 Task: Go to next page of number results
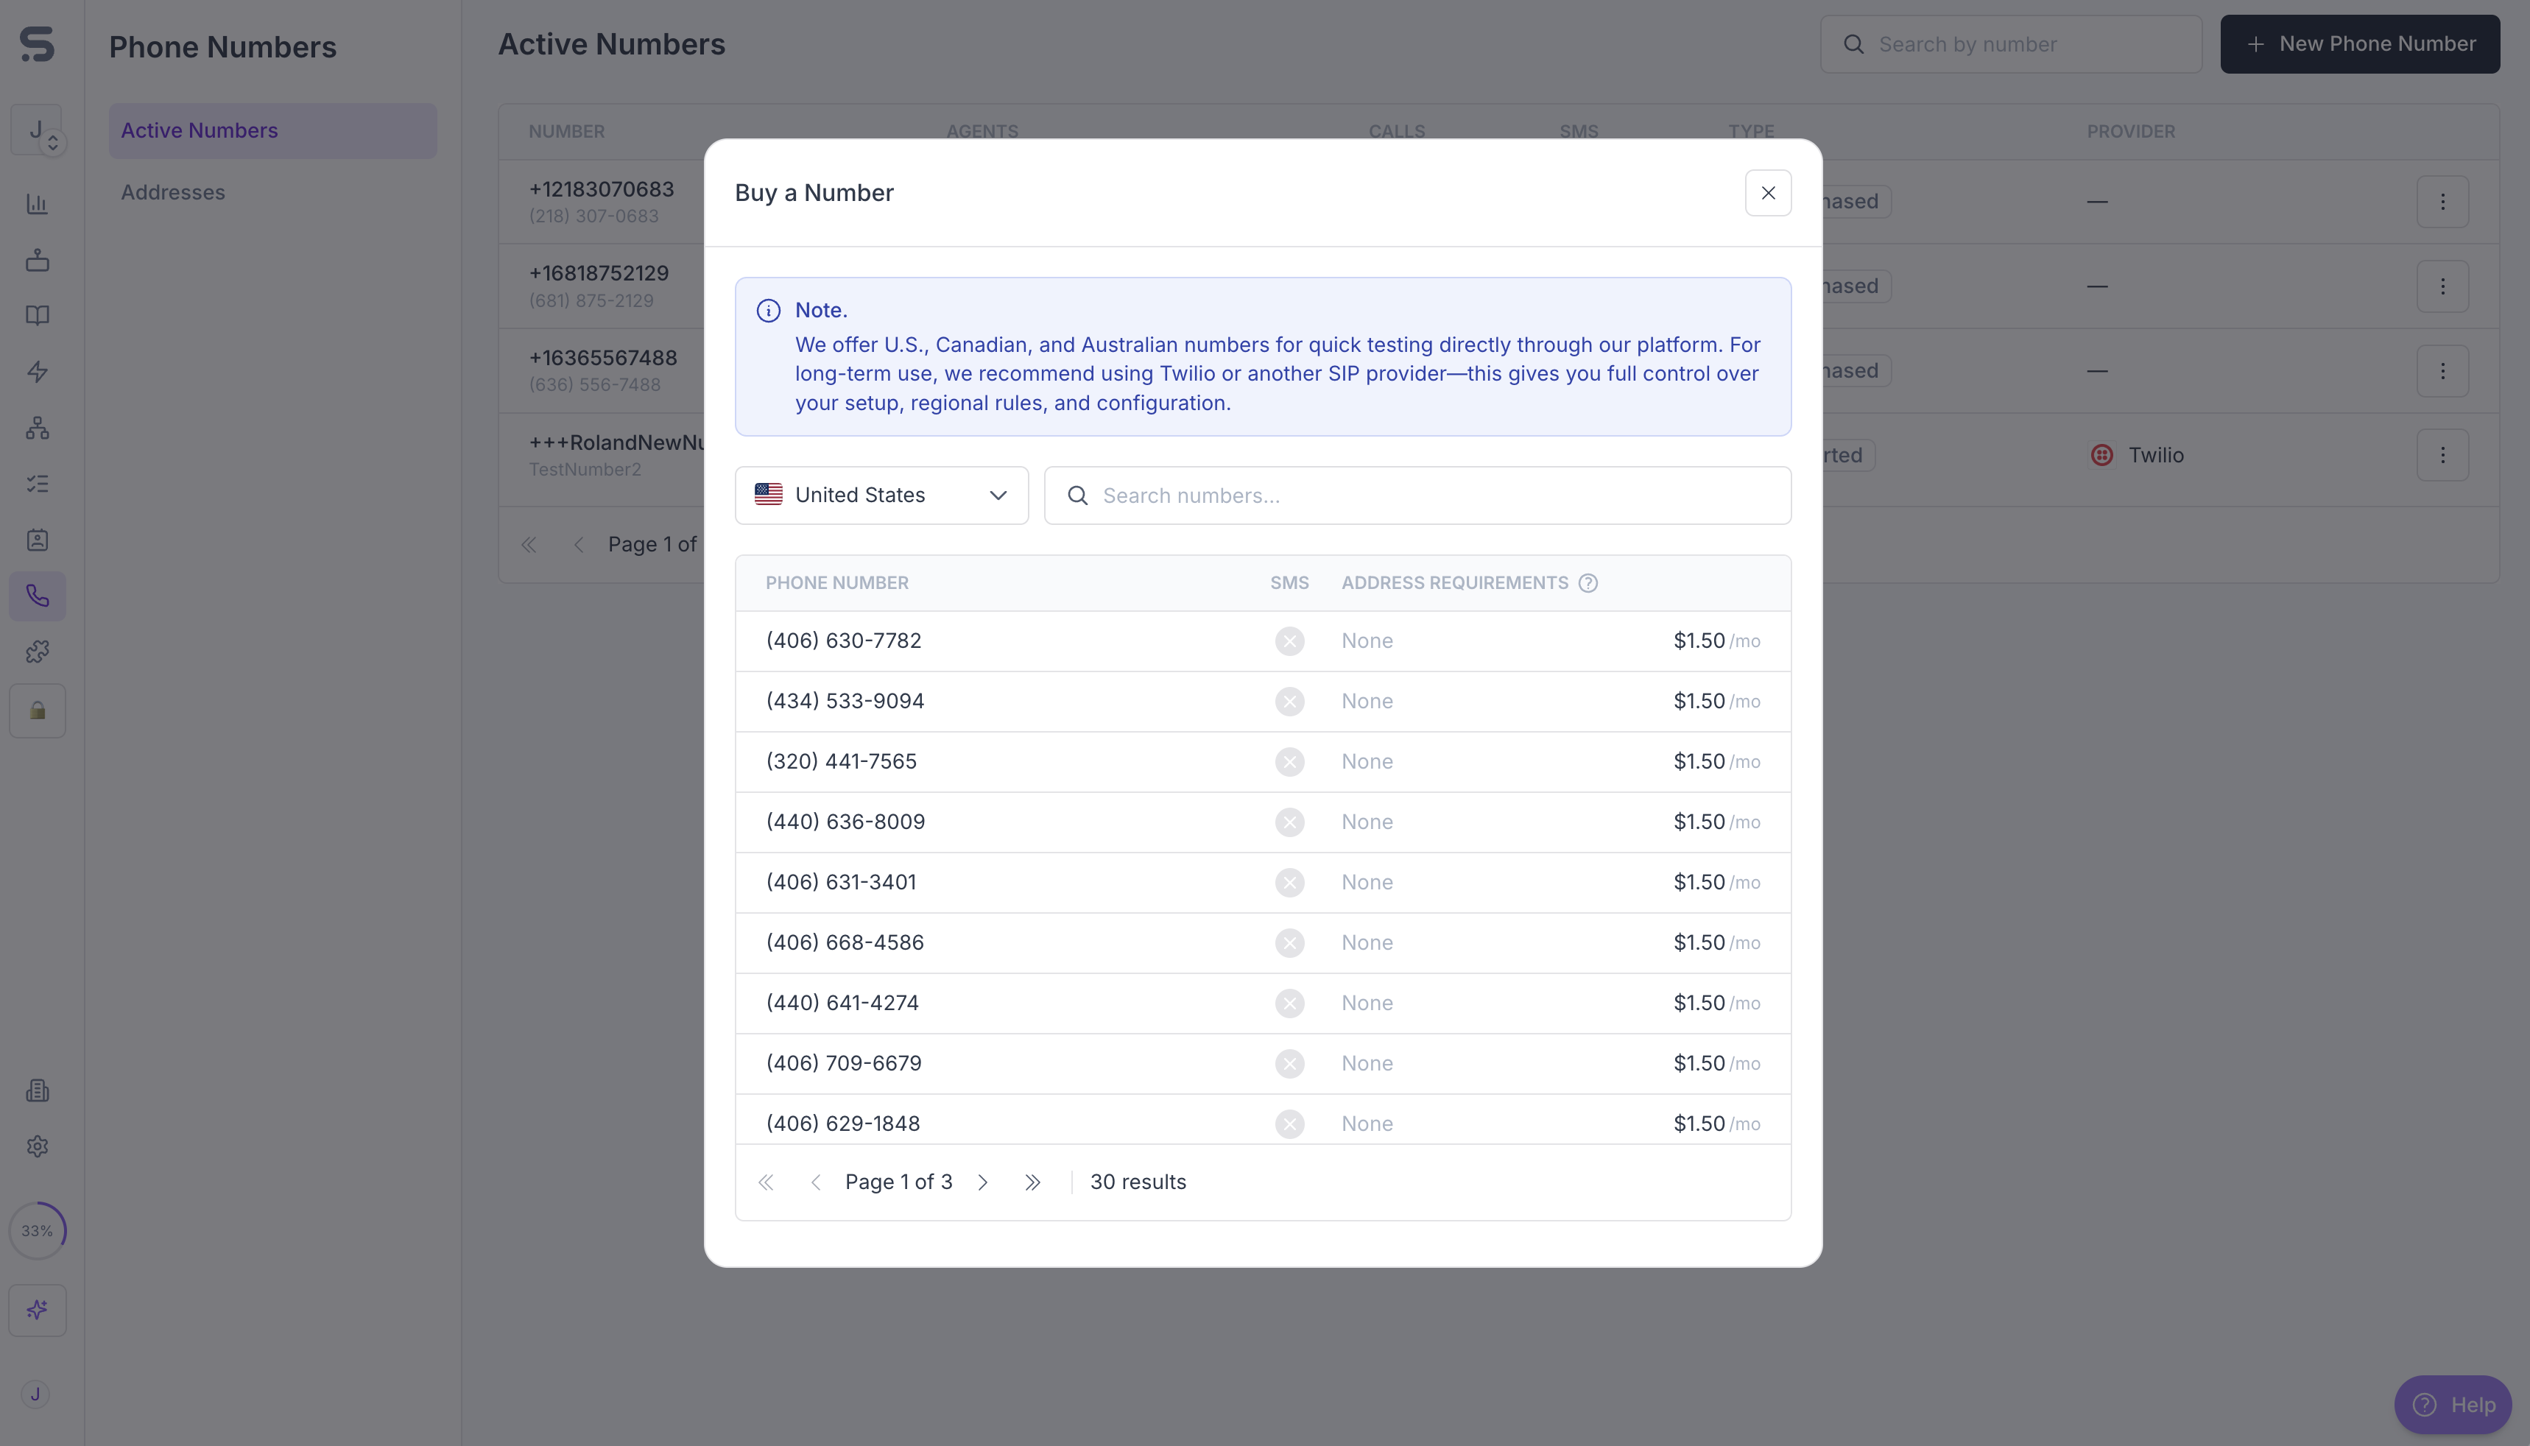point(983,1182)
